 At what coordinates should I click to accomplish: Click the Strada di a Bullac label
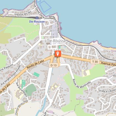coord(107,90)
